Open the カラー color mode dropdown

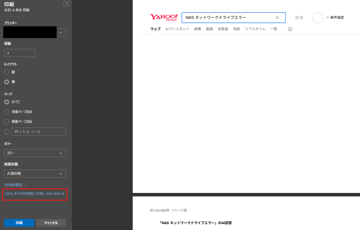coord(35,153)
